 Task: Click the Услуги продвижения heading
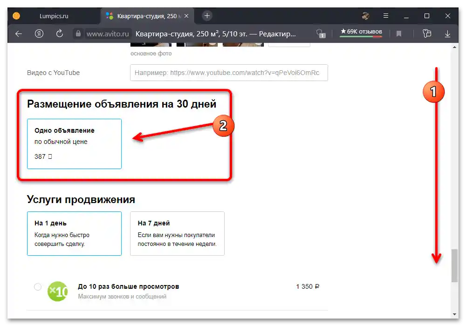(x=81, y=199)
